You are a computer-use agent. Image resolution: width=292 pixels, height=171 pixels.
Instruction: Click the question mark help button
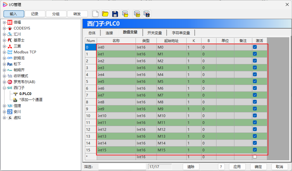coord(221,166)
